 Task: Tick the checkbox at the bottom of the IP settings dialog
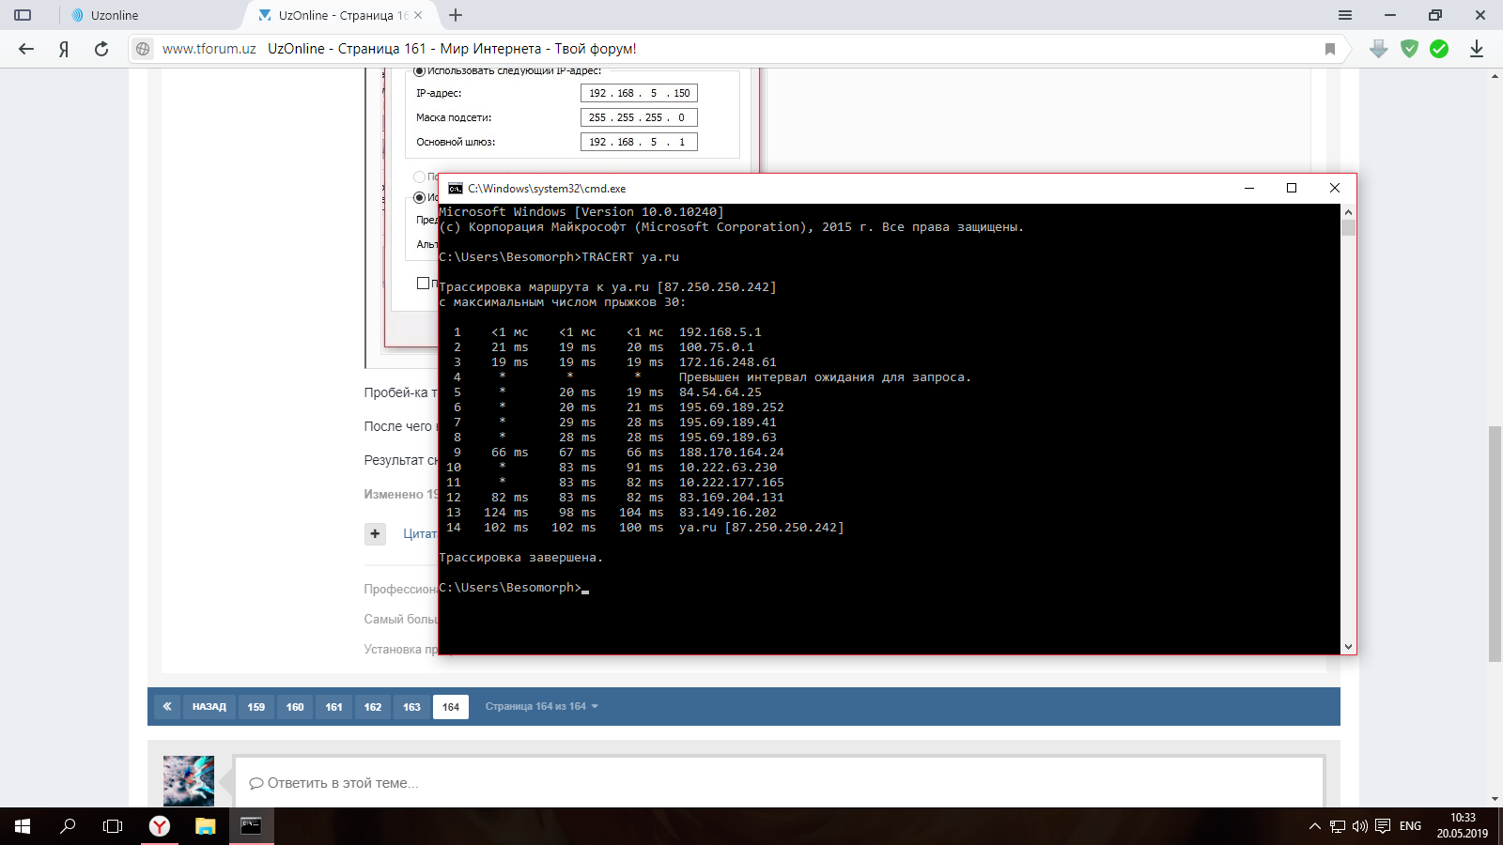pos(423,283)
